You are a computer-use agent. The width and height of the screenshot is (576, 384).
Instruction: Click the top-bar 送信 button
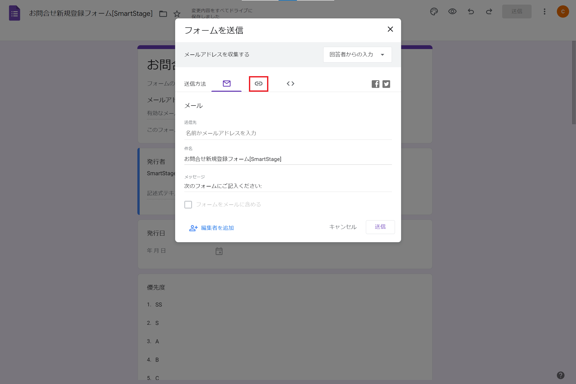point(517,11)
